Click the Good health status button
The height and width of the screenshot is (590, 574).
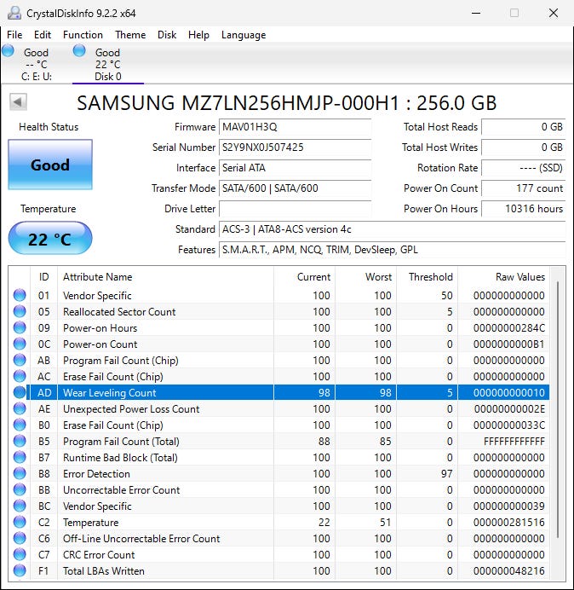tap(50, 165)
